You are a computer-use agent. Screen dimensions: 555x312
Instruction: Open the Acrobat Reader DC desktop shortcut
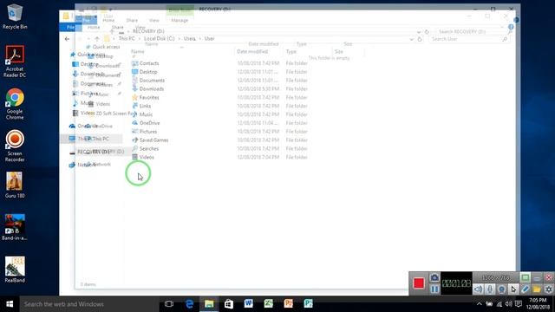tap(15, 62)
